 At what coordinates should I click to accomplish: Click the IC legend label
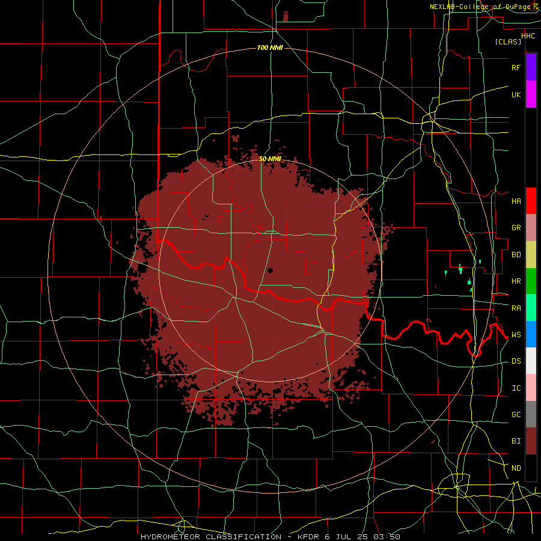click(x=516, y=388)
